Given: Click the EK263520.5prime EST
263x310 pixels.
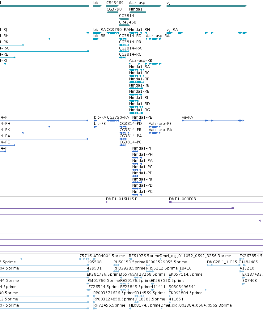Looking at the screenshot, I should pyautogui.click(x=153, y=284).
